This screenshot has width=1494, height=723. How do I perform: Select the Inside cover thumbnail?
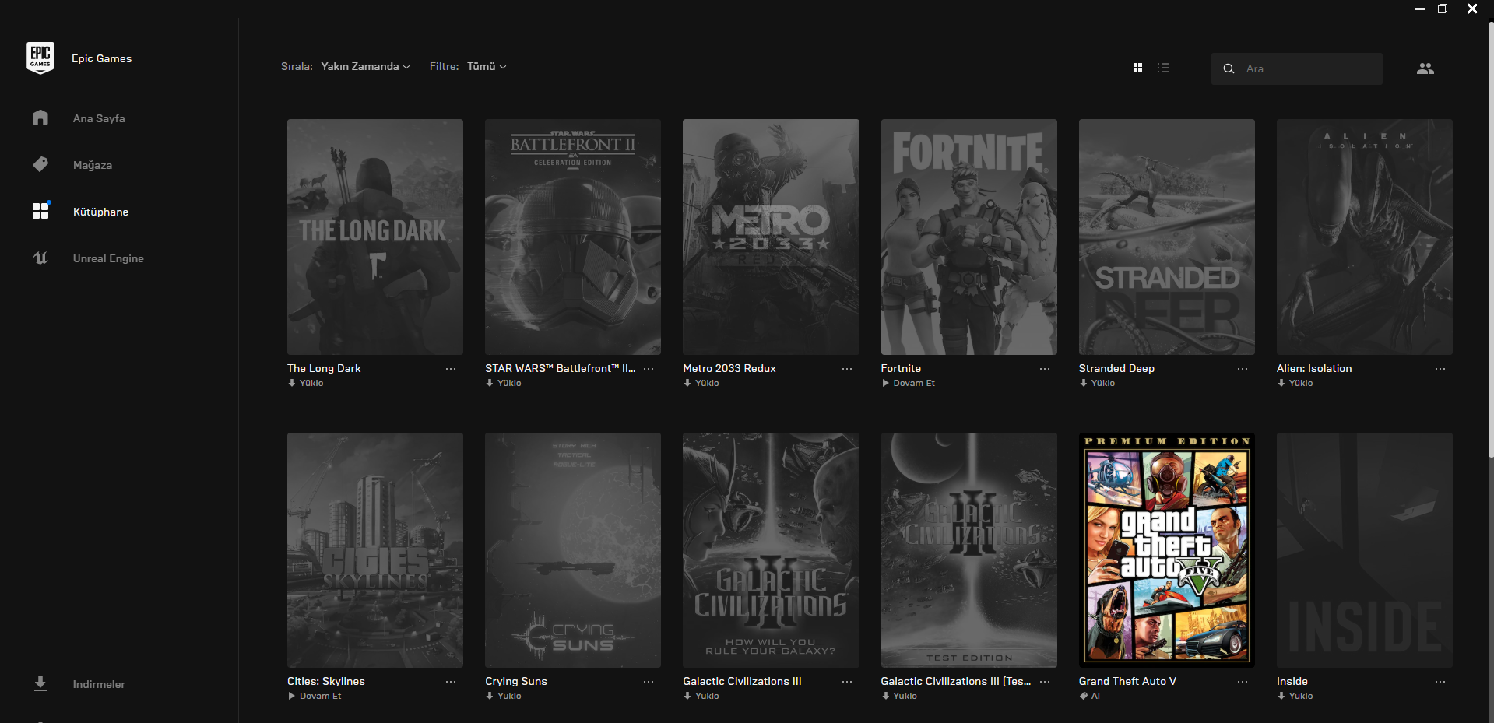tap(1365, 550)
